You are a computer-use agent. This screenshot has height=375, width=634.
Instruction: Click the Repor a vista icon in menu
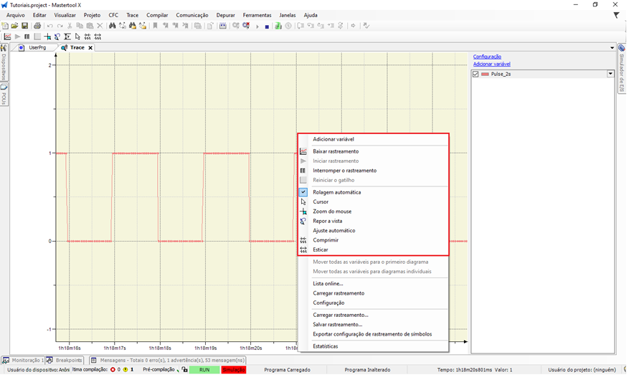[x=303, y=222]
